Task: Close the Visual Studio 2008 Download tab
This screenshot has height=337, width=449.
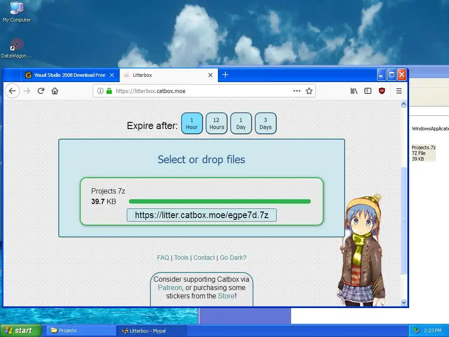Action: 112,75
